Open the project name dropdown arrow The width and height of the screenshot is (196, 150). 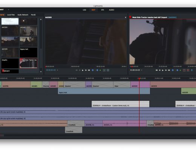pos(9,10)
